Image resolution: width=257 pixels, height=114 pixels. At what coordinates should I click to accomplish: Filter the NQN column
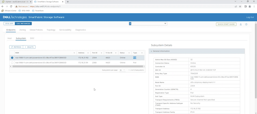(74, 53)
